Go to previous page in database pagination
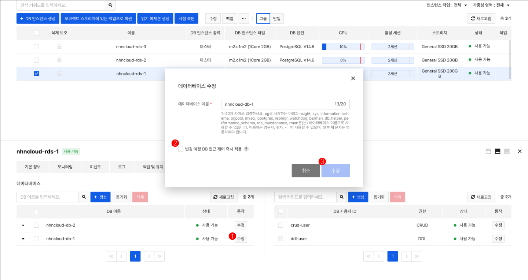The image size is (528, 280). click(121, 256)
